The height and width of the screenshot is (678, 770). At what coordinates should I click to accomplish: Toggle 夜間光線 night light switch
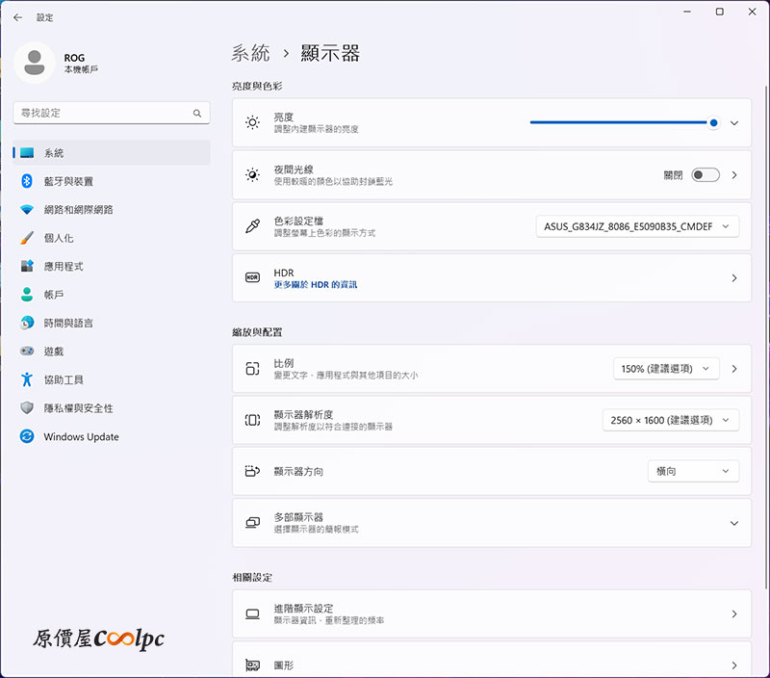pos(705,175)
